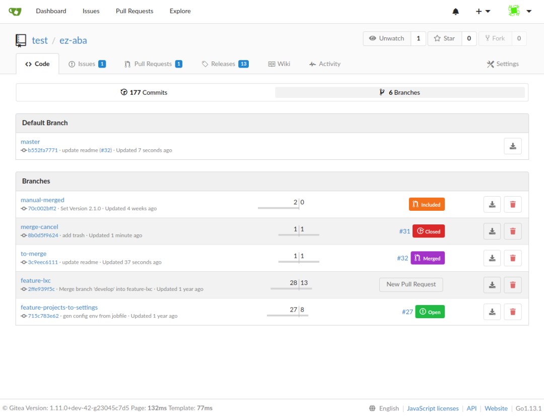Click New Pull Request for feature-lxc

click(411, 284)
